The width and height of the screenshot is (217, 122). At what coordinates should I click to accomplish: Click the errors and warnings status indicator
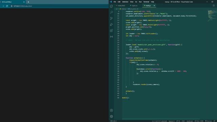click(x=113, y=121)
